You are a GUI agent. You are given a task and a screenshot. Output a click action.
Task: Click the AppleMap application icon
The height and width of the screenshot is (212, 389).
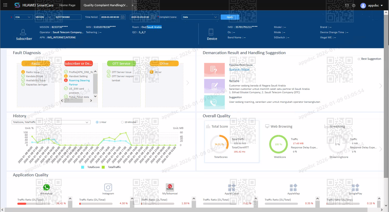(293, 187)
